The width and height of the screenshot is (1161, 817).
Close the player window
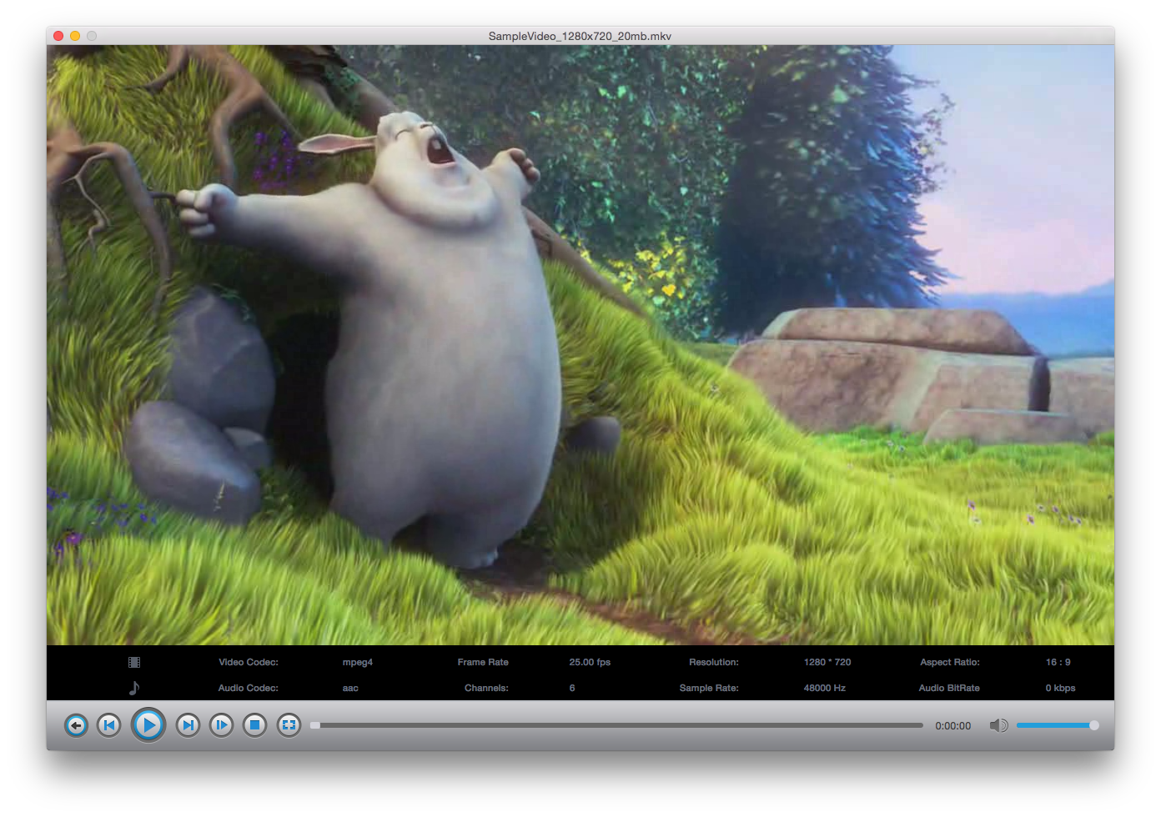pos(58,36)
